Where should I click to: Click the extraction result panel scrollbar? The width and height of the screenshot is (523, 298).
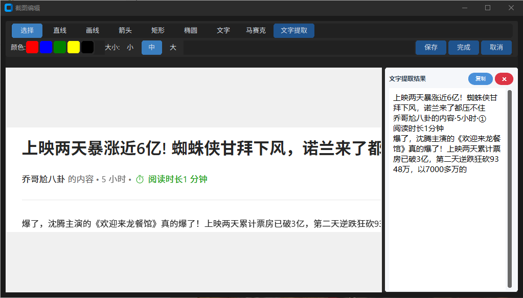[x=509, y=189]
